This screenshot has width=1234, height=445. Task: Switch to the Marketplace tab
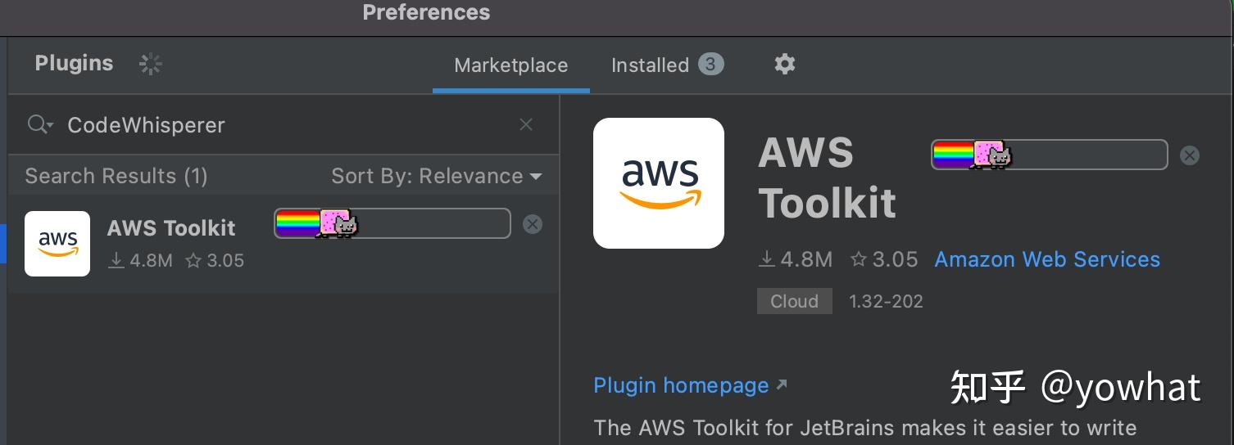[x=510, y=65]
